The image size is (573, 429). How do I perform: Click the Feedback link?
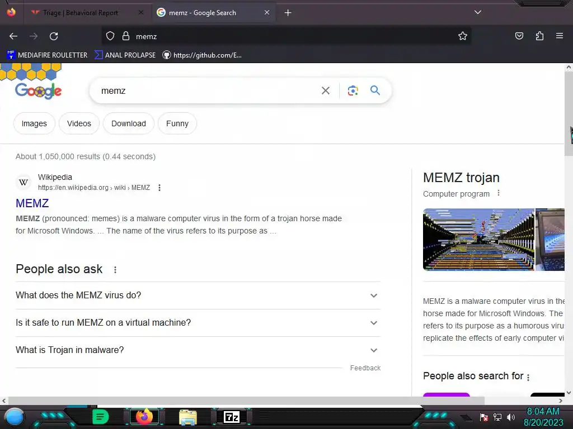click(365, 368)
